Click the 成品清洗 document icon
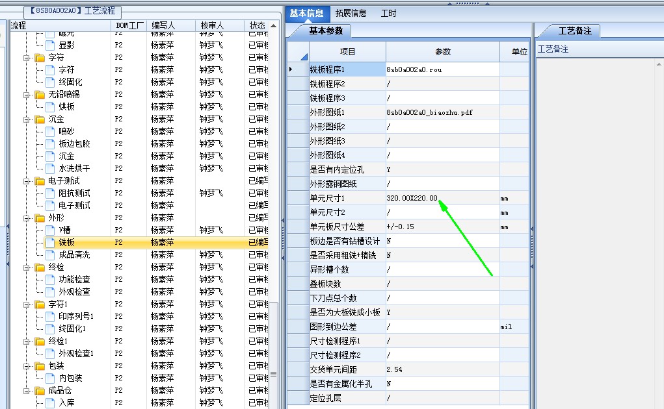Screen dimensions: 664x409 [x=50, y=254]
